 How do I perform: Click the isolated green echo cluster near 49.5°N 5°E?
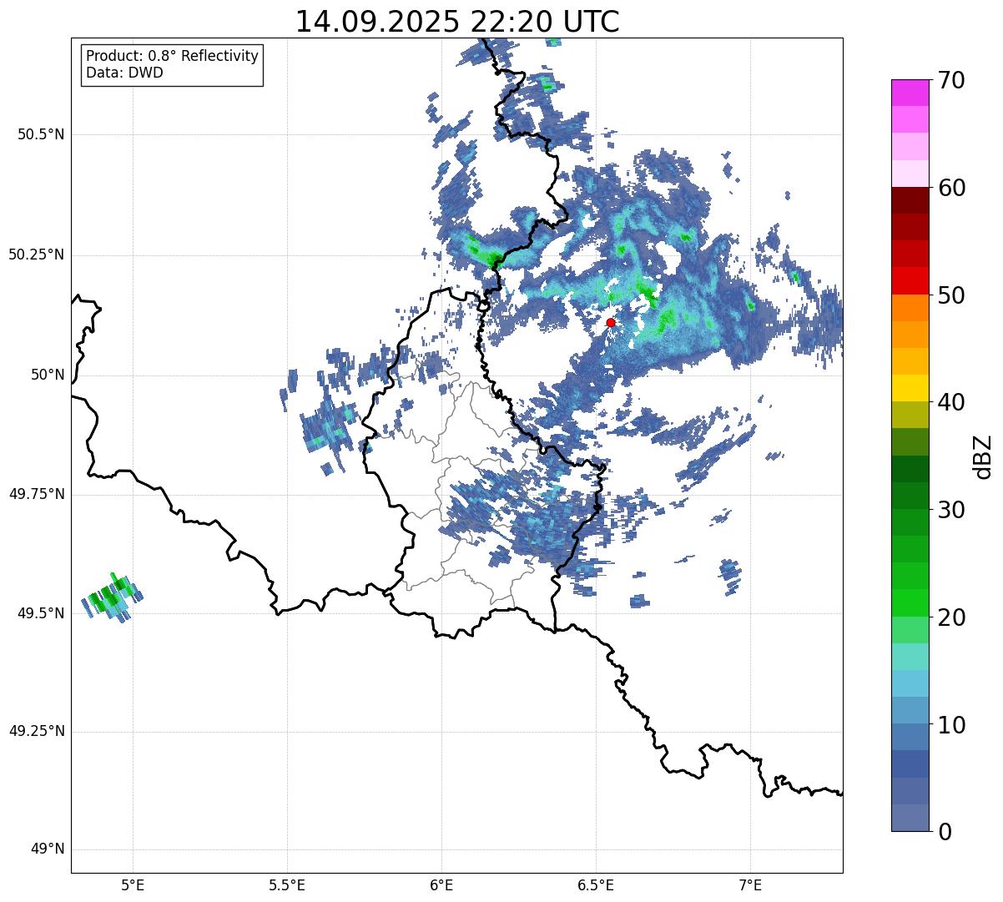(112, 598)
